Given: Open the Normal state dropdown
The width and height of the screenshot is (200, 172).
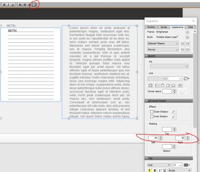Looking at the screenshot, I should (x=163, y=50).
